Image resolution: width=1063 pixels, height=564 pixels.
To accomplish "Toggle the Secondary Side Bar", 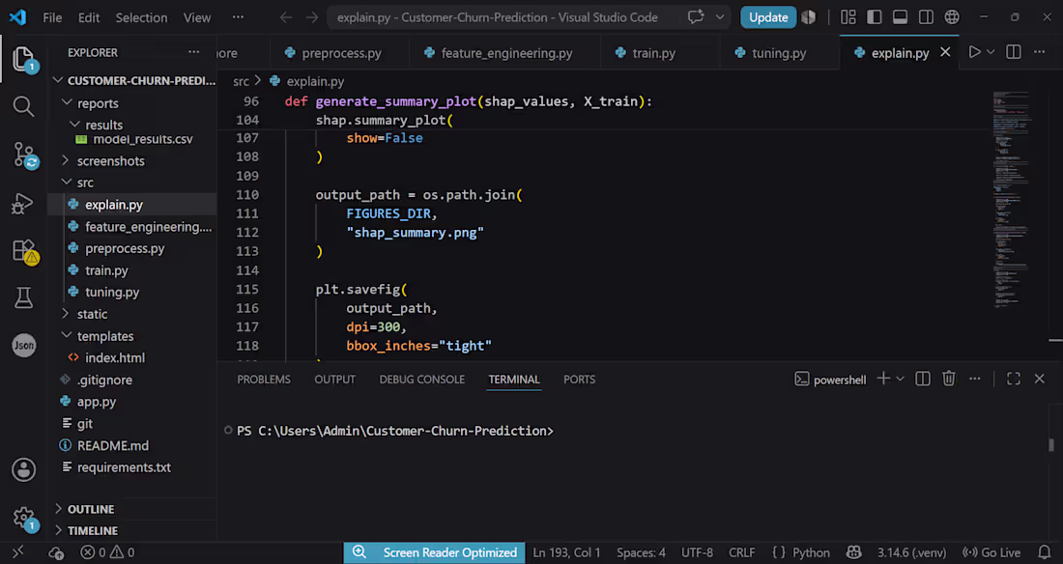I will coord(926,17).
